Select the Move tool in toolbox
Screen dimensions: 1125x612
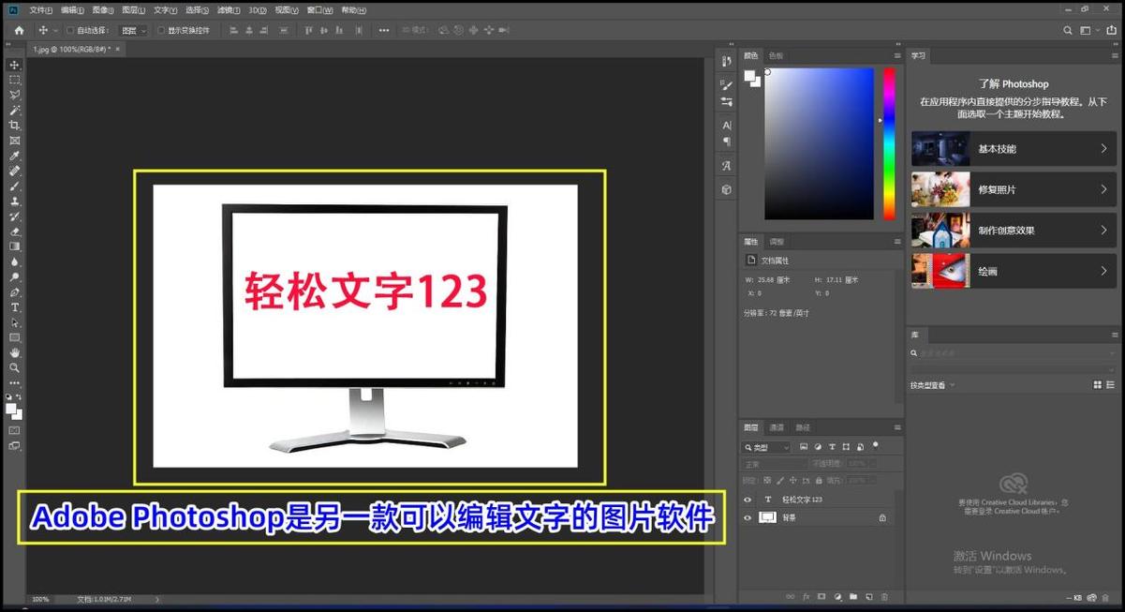click(14, 65)
